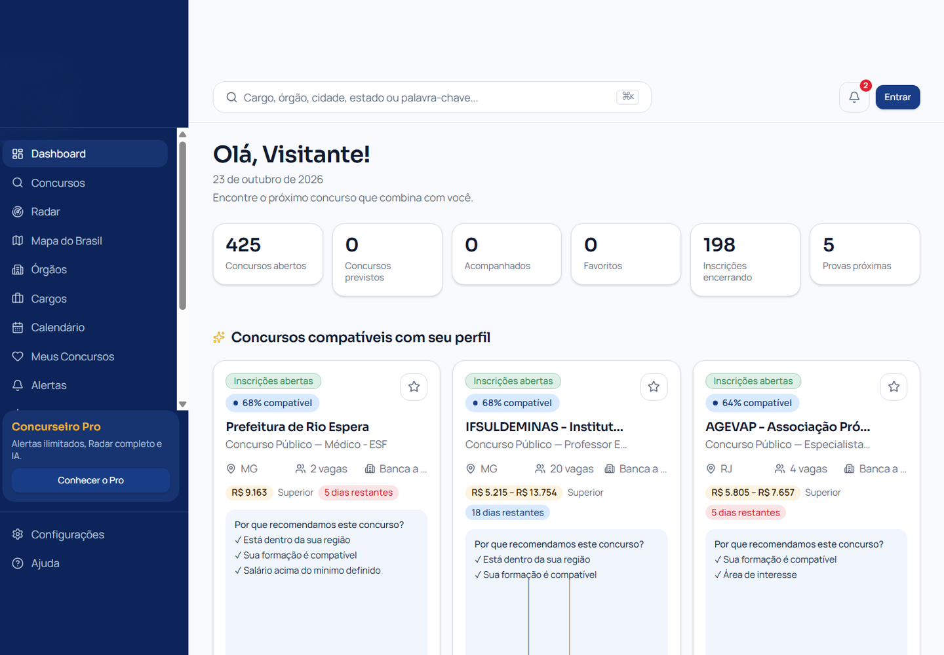The image size is (944, 655).
Task: Click the Radar target icon
Action: click(18, 212)
